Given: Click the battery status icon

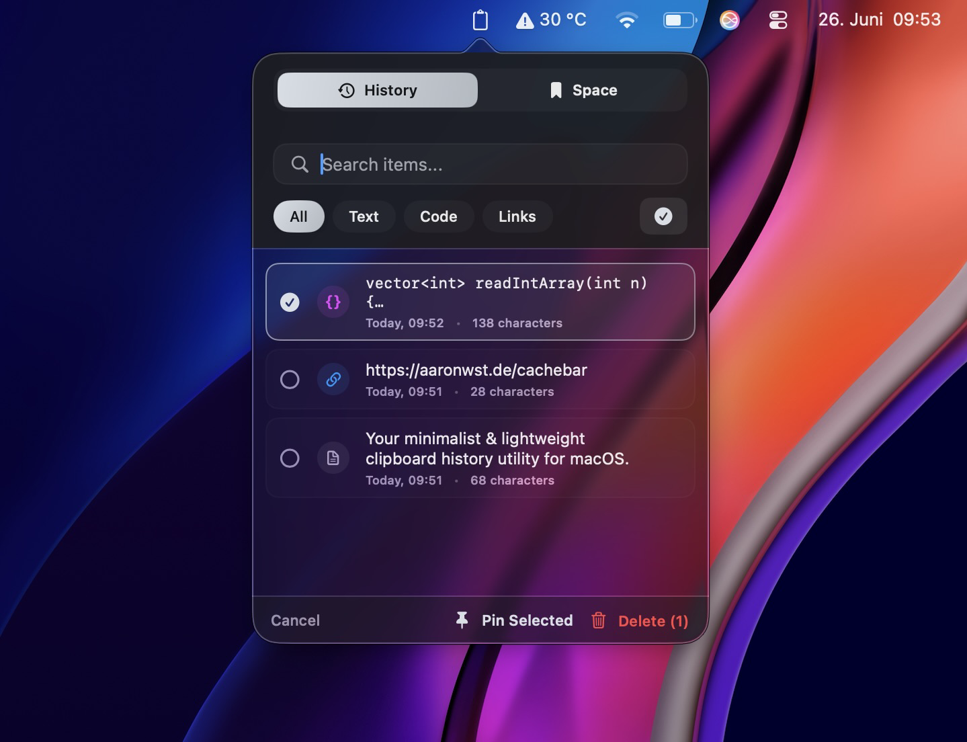Looking at the screenshot, I should click(x=680, y=20).
